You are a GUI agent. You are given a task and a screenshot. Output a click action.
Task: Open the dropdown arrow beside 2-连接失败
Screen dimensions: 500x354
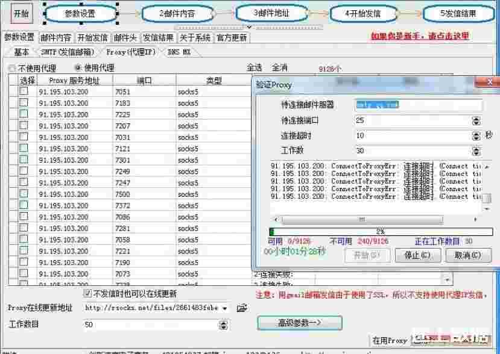click(x=448, y=280)
